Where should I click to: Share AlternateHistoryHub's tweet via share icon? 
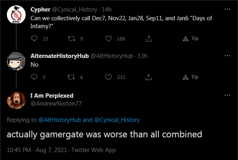pos(148,77)
